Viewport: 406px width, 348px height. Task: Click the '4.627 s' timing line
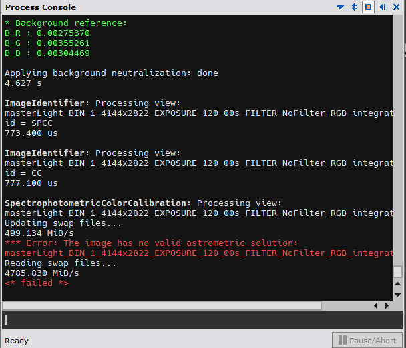[23, 83]
